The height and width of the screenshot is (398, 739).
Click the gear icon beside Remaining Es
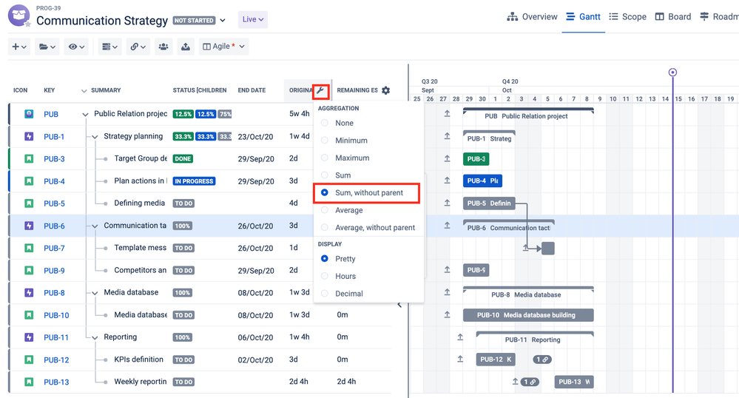(386, 90)
